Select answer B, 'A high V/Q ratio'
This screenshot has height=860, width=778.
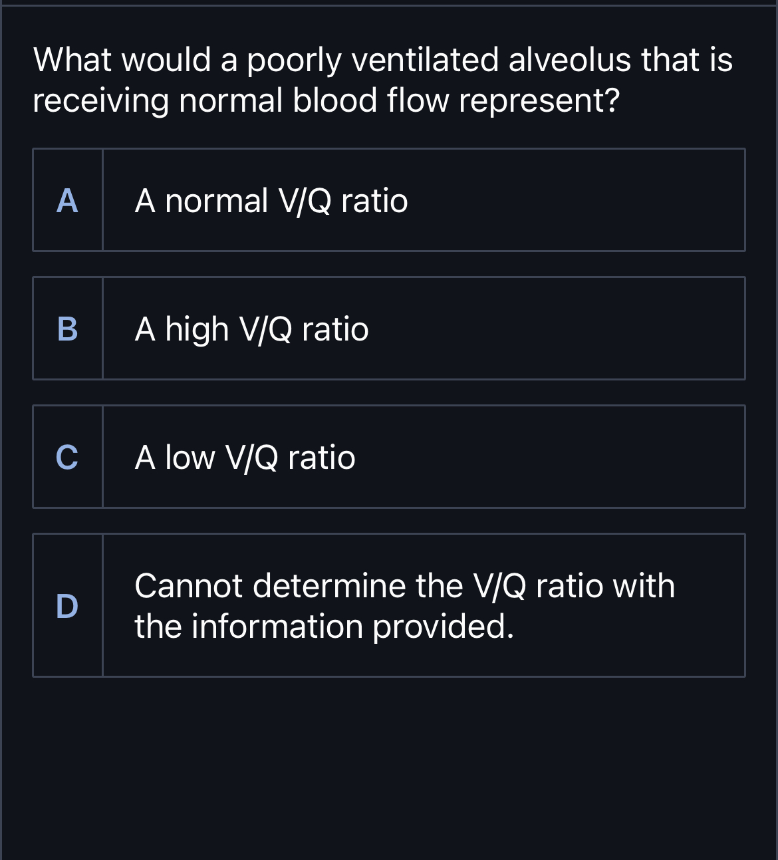point(389,328)
